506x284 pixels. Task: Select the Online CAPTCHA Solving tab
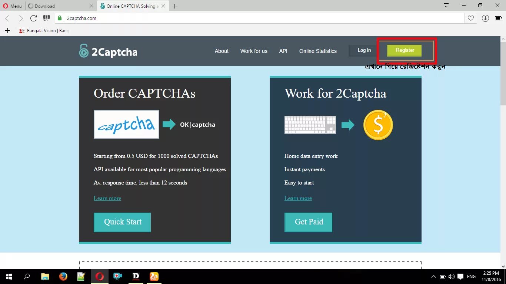click(132, 6)
